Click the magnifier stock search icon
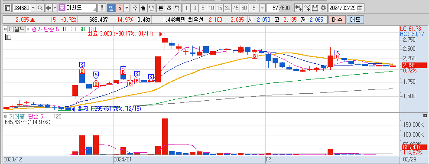This screenshot has height=164, width=429. click(40, 8)
